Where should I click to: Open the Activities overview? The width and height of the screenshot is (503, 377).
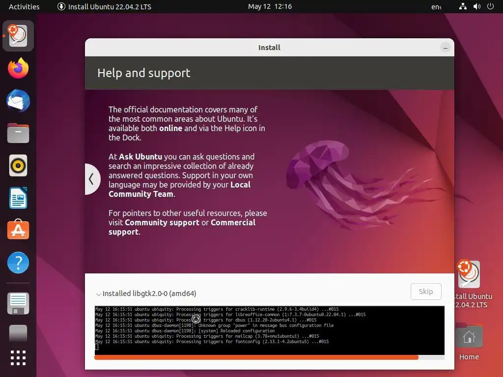(24, 7)
